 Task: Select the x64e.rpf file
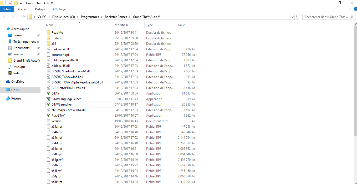coord(57,149)
